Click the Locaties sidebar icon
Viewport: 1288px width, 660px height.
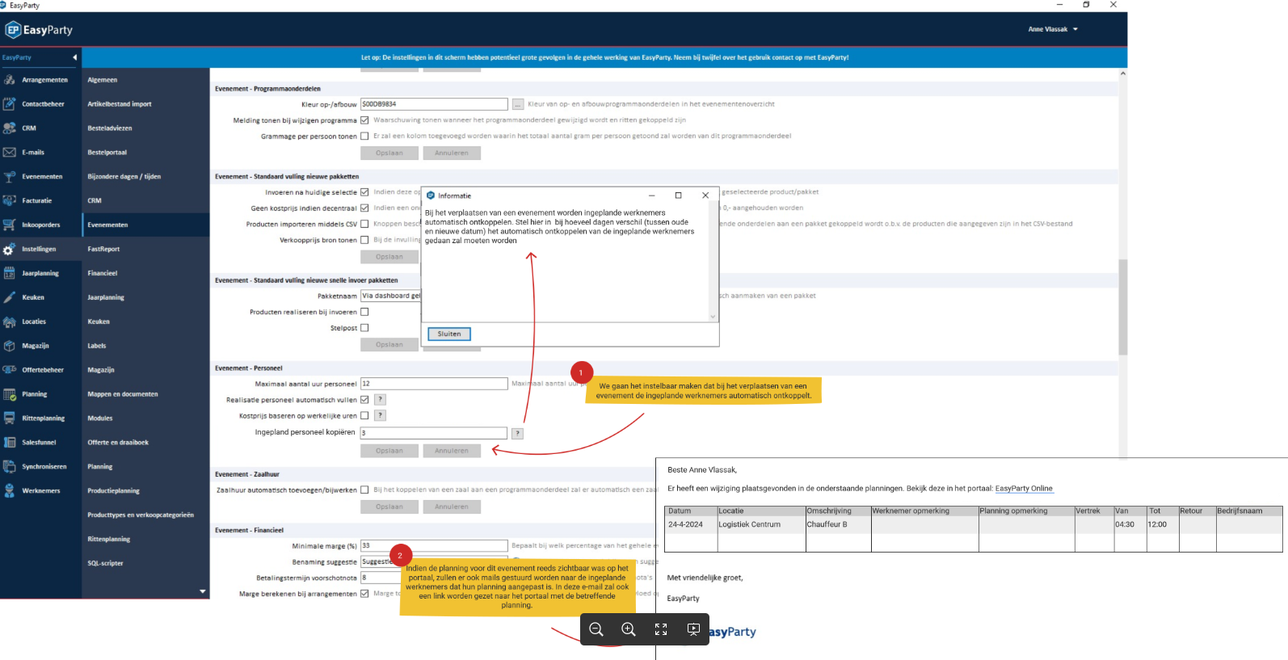(x=10, y=322)
